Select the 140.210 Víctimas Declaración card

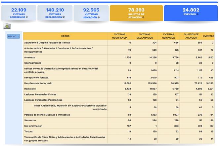(x=55, y=13)
